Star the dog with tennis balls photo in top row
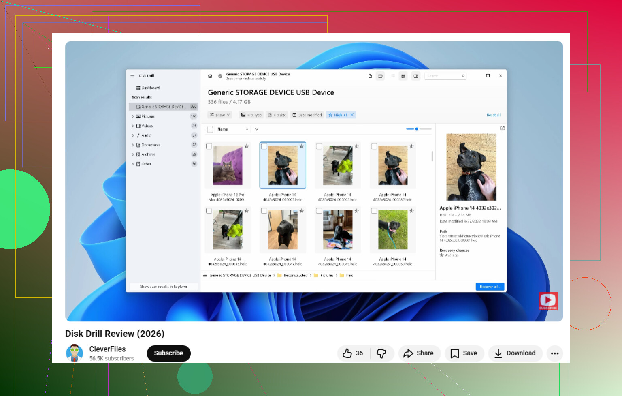This screenshot has height=396, width=622. click(356, 146)
